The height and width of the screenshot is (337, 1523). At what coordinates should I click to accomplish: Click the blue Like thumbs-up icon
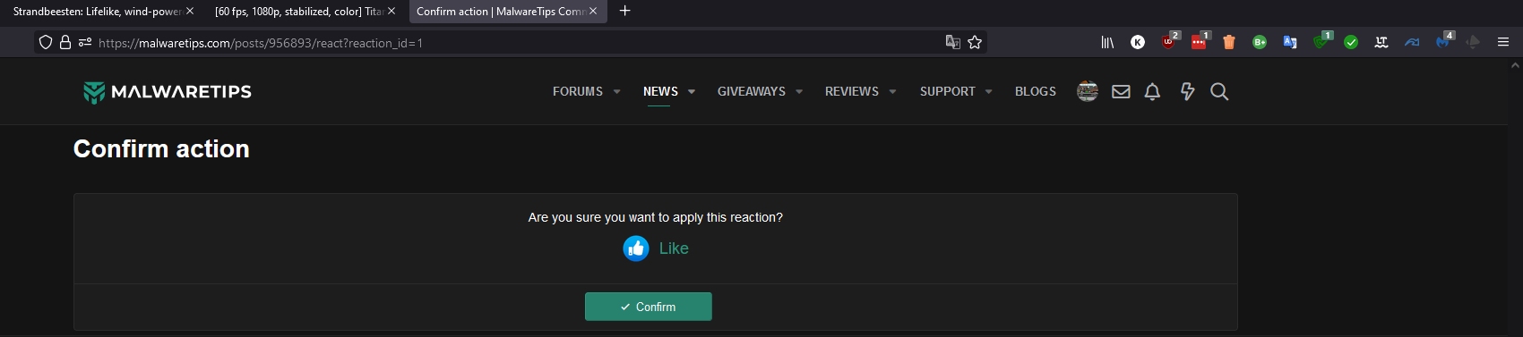(636, 249)
